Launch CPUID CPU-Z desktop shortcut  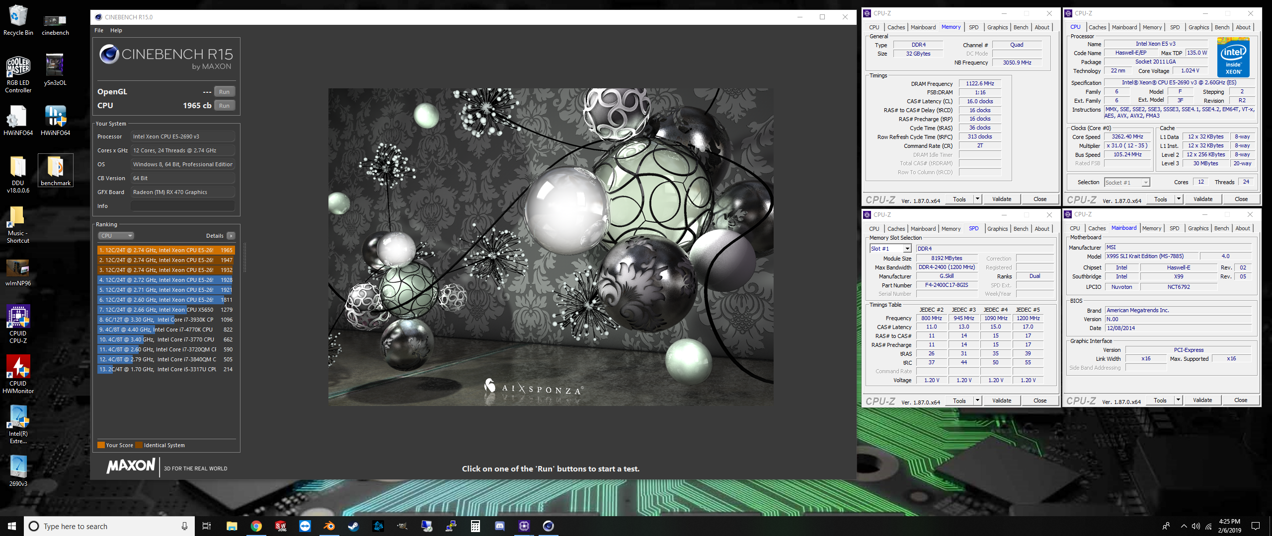[x=18, y=324]
